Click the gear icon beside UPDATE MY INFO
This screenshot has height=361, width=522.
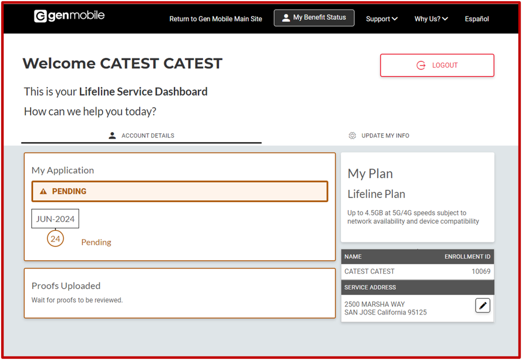[x=352, y=136]
